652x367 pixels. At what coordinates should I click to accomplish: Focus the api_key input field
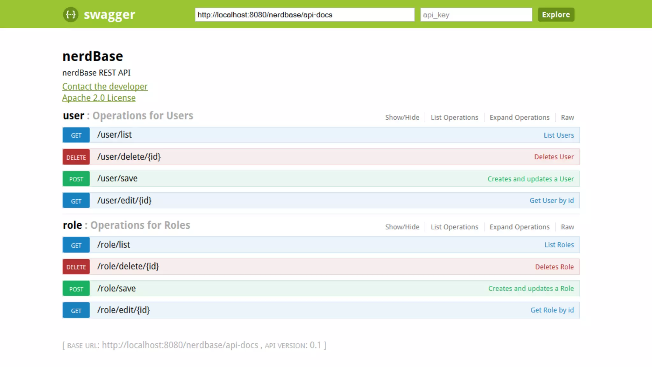476,15
